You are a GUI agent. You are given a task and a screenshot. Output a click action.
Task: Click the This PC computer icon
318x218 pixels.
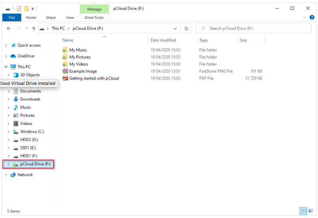[13, 67]
